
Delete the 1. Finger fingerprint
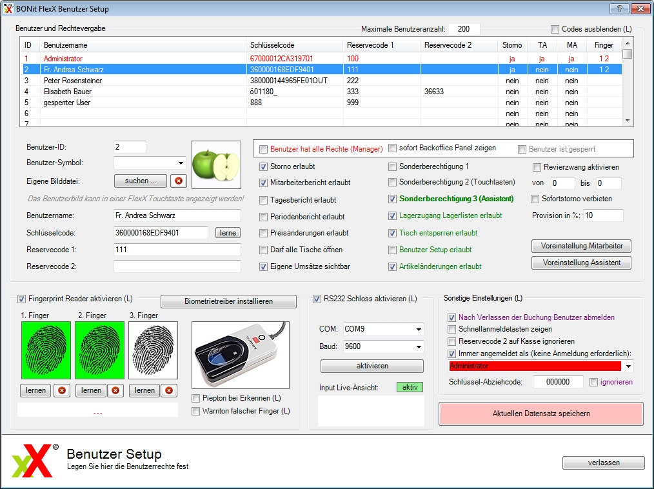62,390
